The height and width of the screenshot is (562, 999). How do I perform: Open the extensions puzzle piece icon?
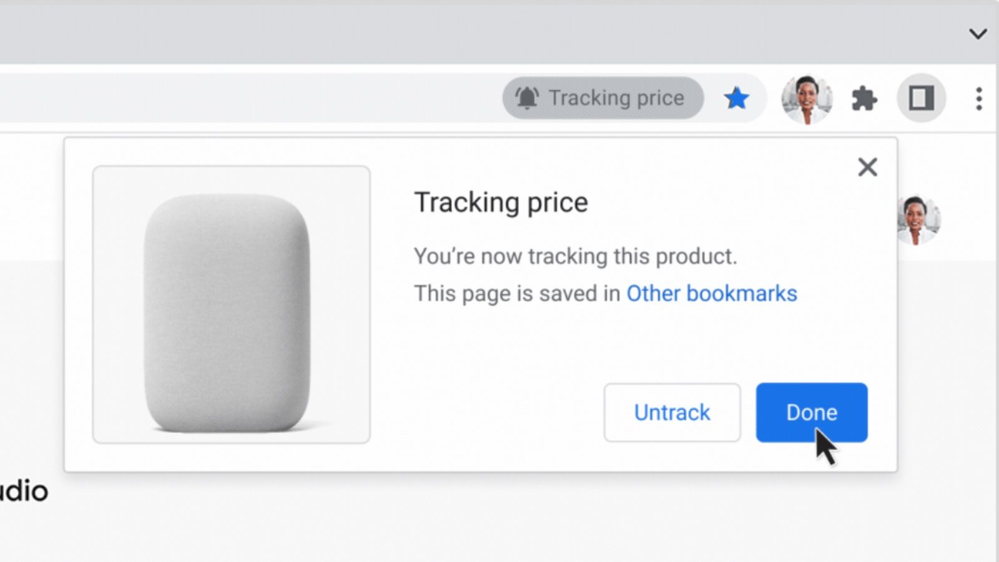[865, 97]
